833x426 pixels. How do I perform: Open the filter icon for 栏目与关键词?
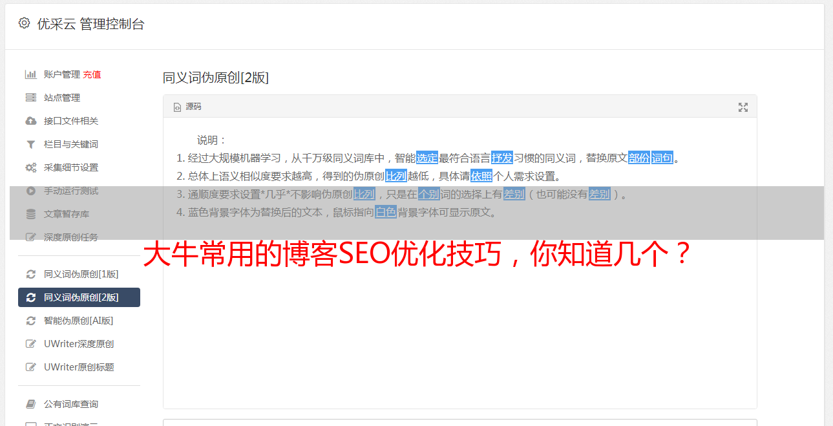[30, 144]
